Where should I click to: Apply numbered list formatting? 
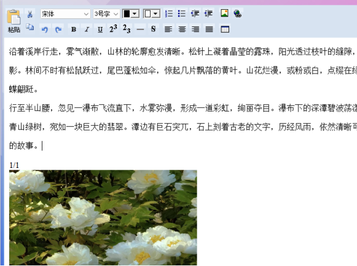(x=169, y=13)
